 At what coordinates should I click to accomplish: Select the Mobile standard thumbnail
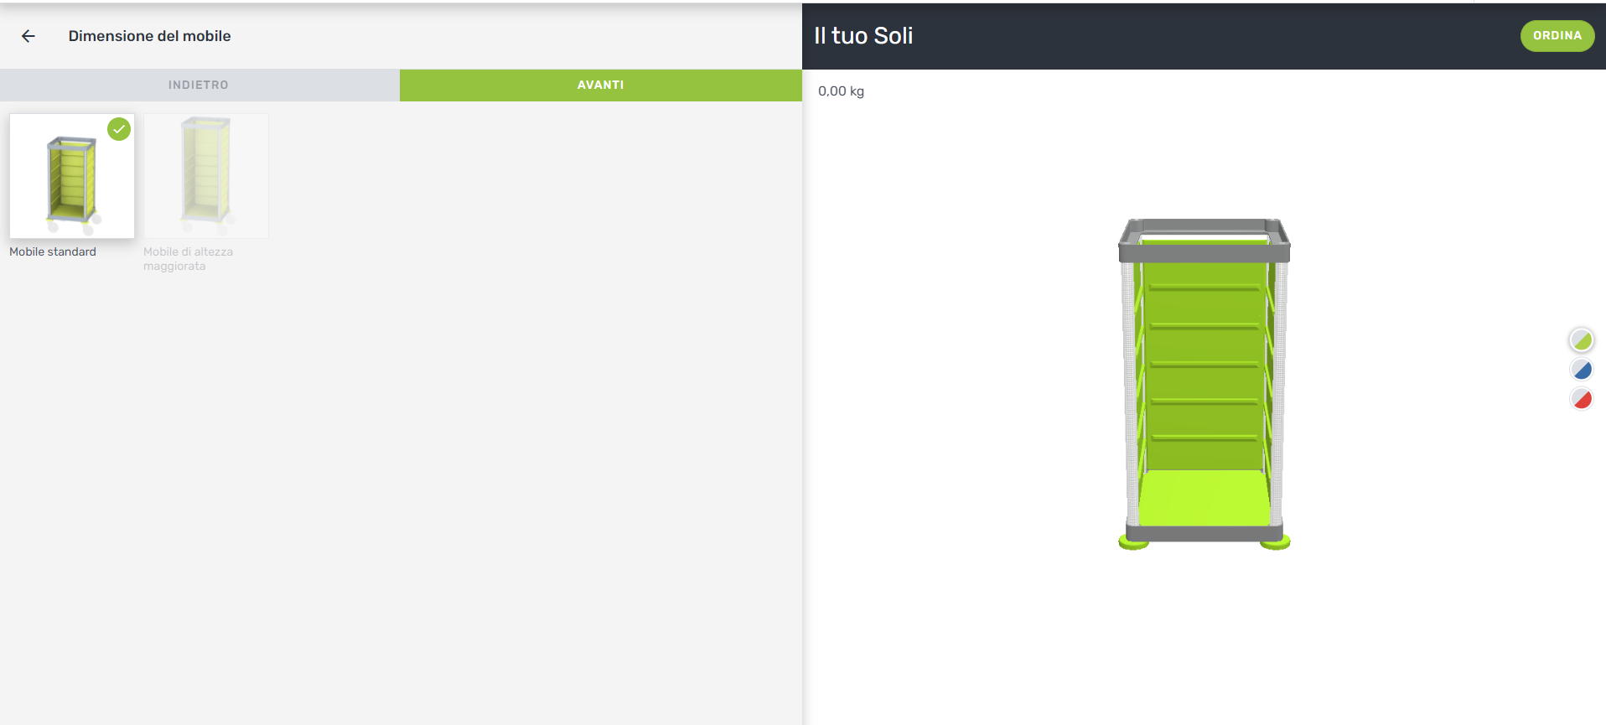point(72,176)
